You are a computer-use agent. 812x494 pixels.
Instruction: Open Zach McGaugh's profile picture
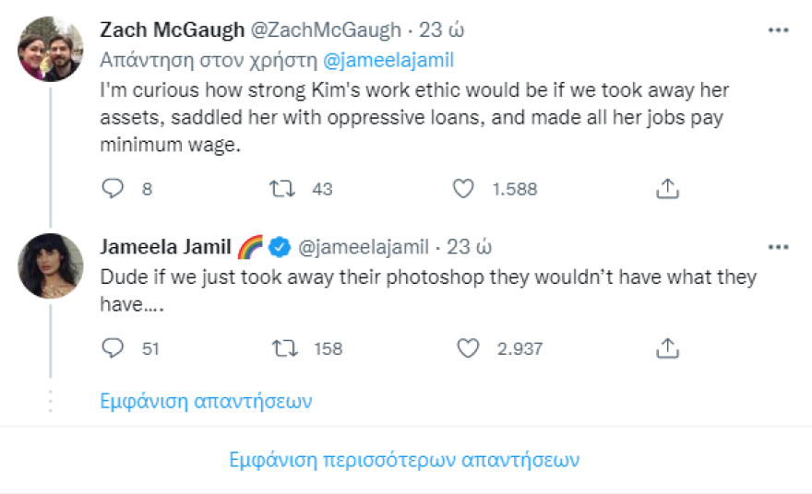point(51,50)
